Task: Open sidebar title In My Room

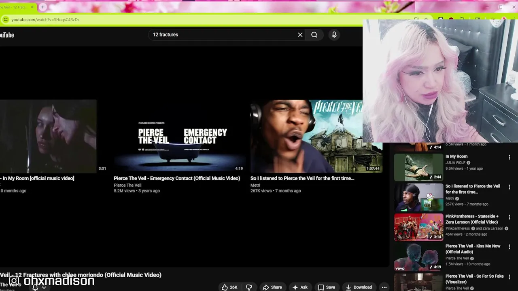Action: coord(456,156)
